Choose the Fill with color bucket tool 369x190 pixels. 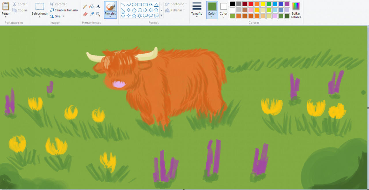(x=92, y=6)
